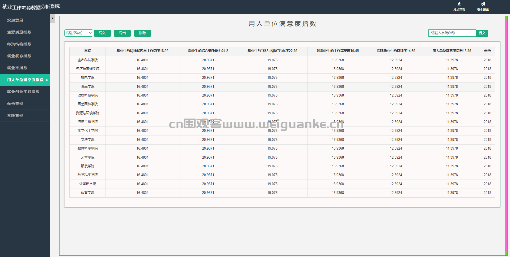
Task: Click 11.3978 in the 体育学院 row
Action: [x=452, y=193]
